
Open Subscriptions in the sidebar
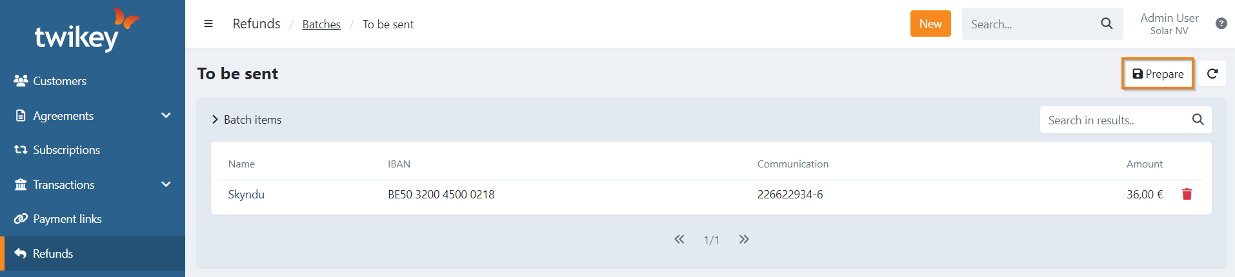point(66,150)
